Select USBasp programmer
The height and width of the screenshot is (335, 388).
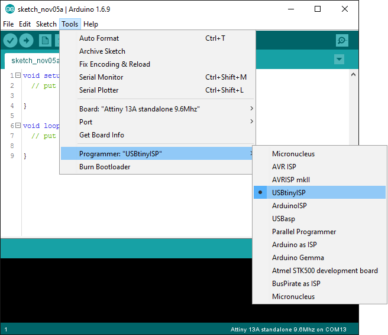(x=320, y=219)
